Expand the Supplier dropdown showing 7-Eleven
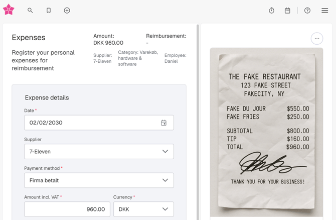This screenshot has width=336, height=220. tap(99, 152)
